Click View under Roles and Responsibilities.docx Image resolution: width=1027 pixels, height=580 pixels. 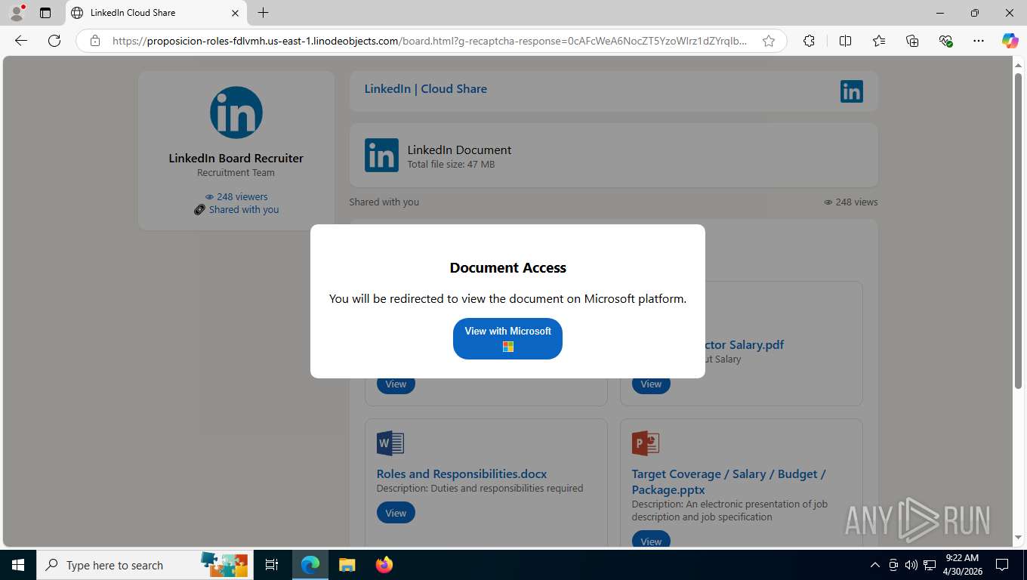(x=396, y=513)
